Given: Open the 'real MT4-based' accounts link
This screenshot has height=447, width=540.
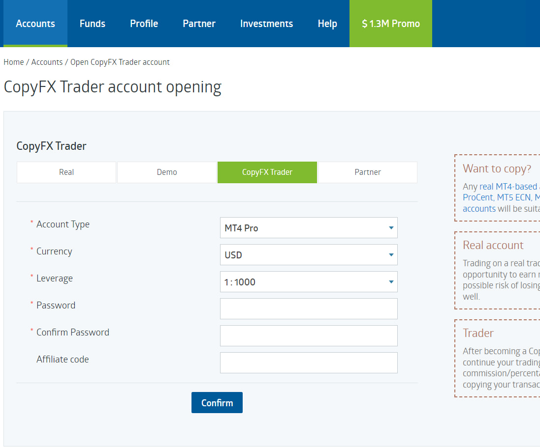Looking at the screenshot, I should click(508, 187).
